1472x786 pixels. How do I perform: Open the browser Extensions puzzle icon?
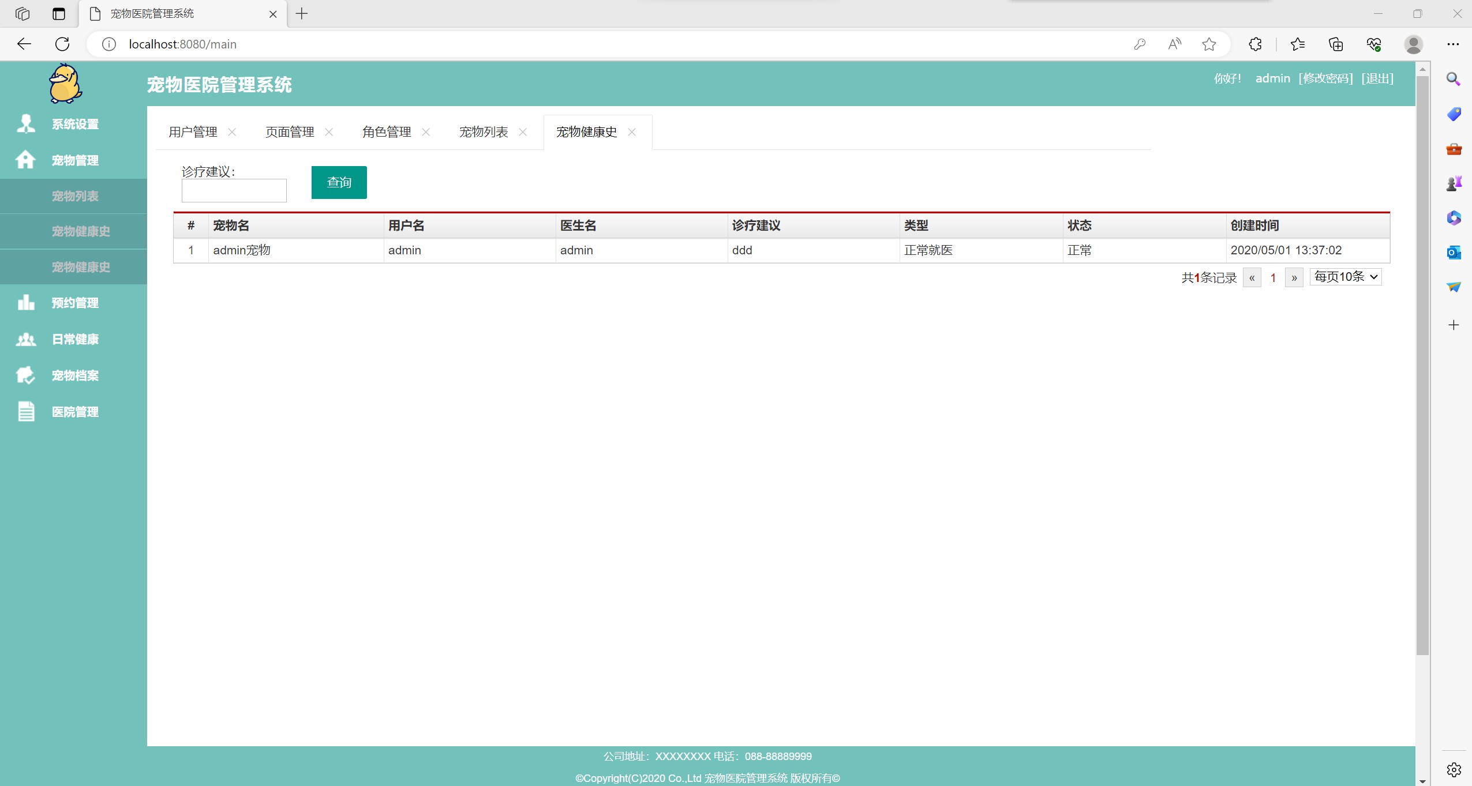pyautogui.click(x=1255, y=44)
